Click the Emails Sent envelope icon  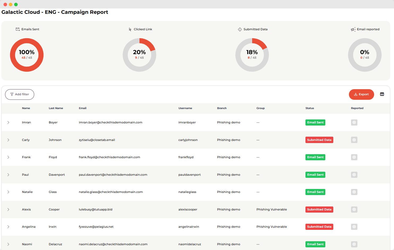(18, 29)
